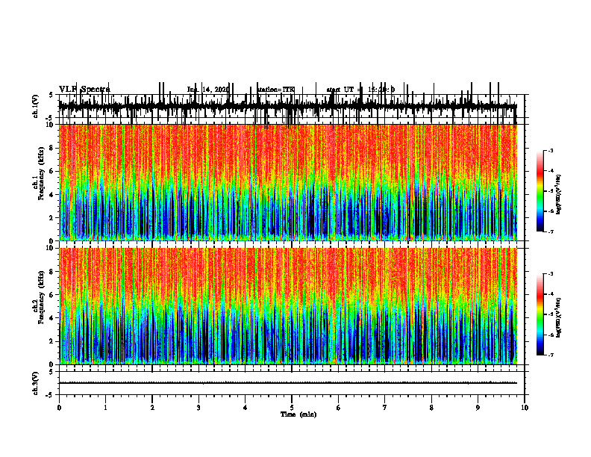The width and height of the screenshot is (591, 457).
Task: Click time axis tick label 10
Action: click(525, 408)
